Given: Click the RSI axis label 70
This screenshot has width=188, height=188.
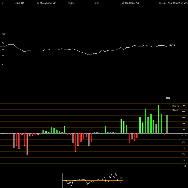Looking at the screenshot, I should pos(3,43).
